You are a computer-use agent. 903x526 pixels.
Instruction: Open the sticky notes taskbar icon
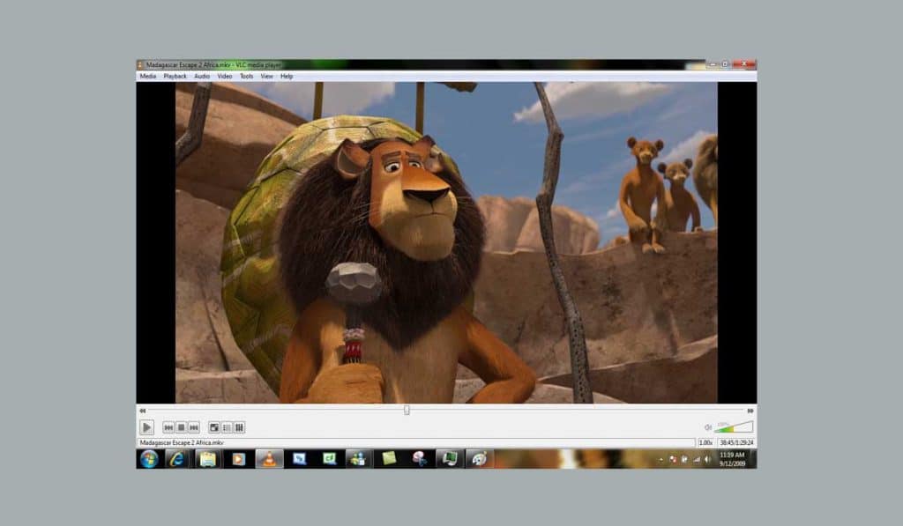point(389,459)
